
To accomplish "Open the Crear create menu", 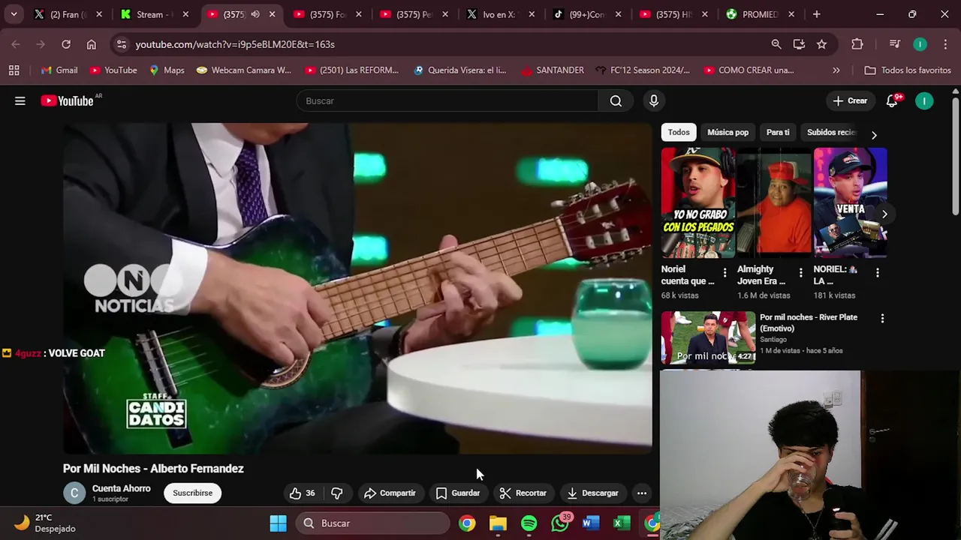I will pyautogui.click(x=850, y=100).
